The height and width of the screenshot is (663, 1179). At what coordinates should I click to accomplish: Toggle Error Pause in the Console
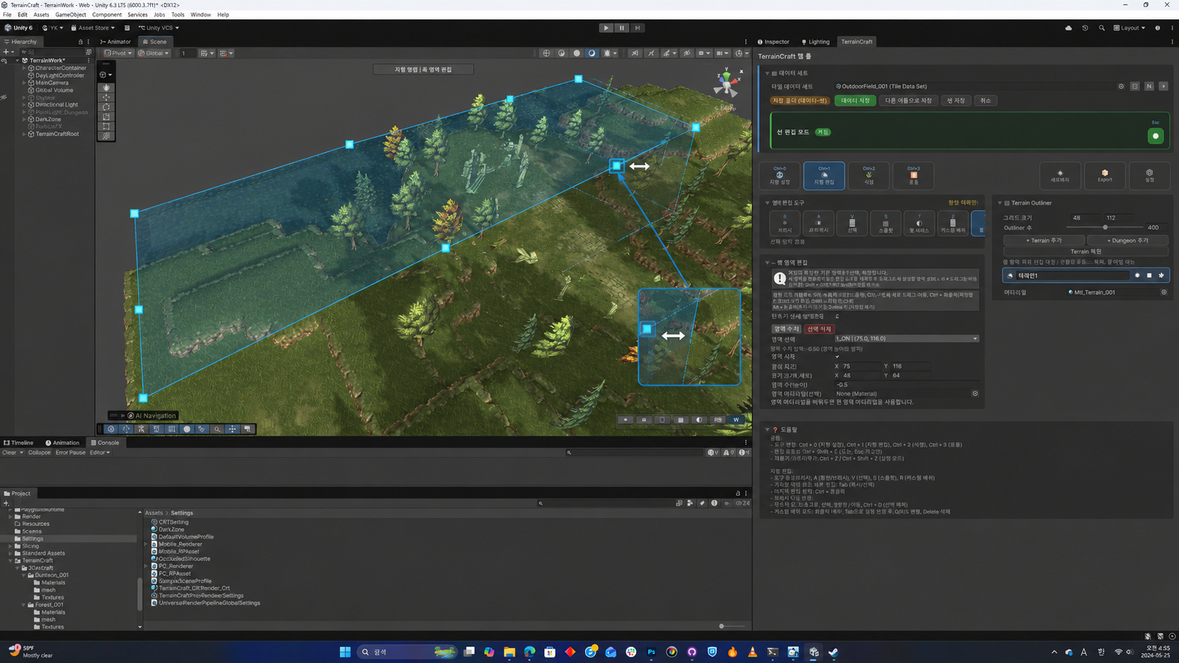(x=71, y=452)
